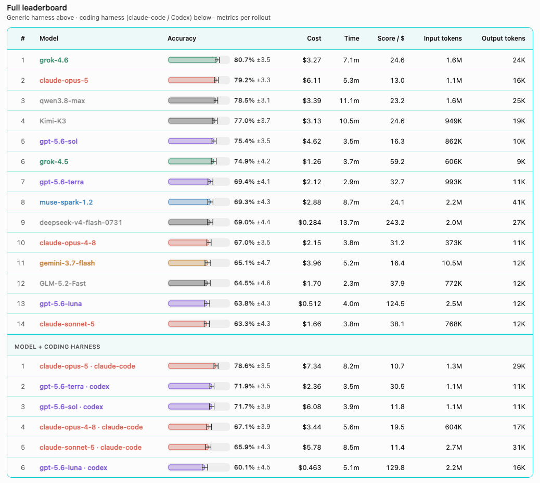Open the grok-4.5 model link
The image size is (540, 483).
(x=54, y=162)
